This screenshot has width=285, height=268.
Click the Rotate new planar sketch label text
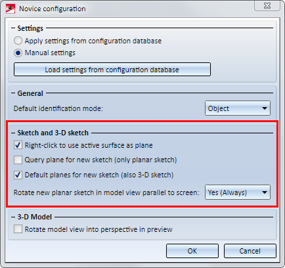pyautogui.click(x=106, y=192)
